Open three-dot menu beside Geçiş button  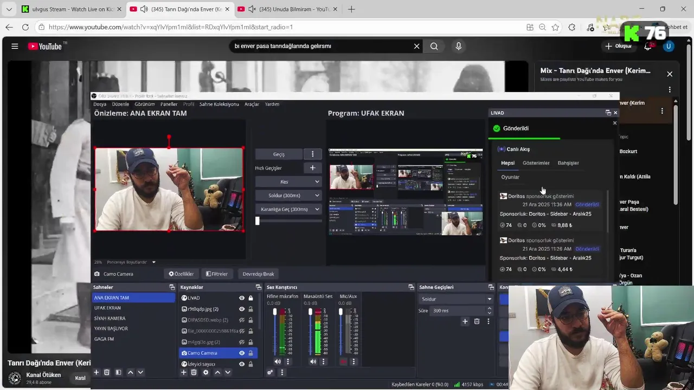pyautogui.click(x=312, y=154)
